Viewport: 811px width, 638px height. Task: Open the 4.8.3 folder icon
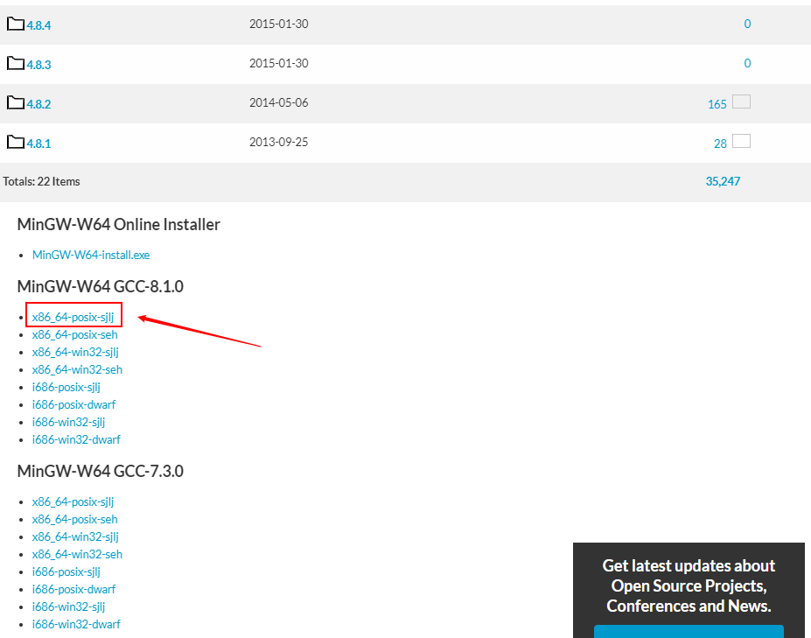(x=16, y=63)
